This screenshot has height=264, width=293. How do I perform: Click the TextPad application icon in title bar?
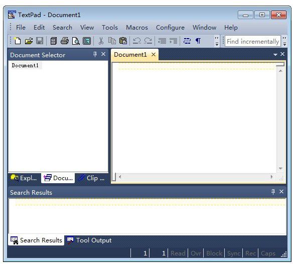click(12, 15)
